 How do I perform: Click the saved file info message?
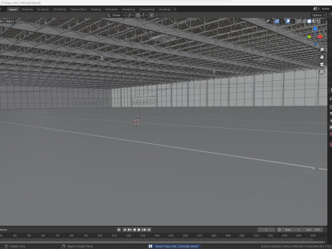click(x=174, y=246)
